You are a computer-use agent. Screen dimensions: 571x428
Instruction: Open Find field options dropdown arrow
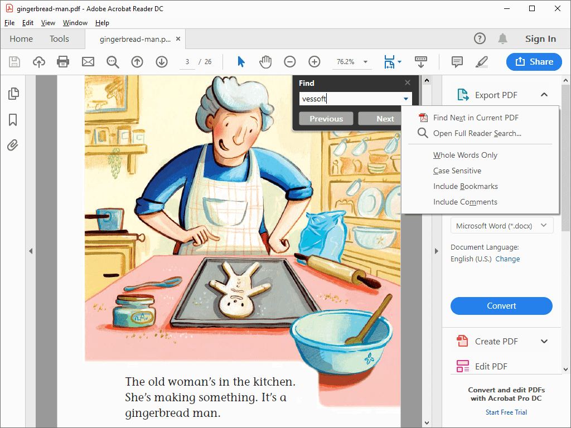click(406, 99)
